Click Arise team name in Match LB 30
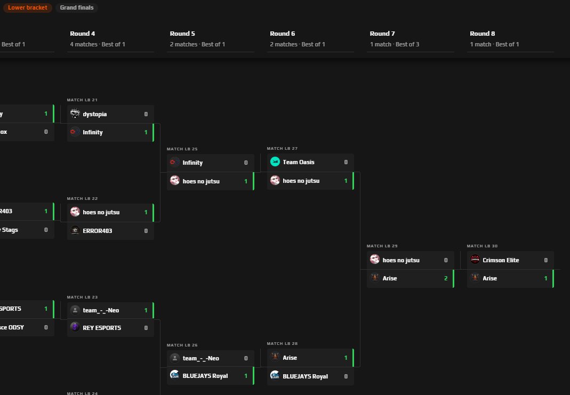Image resolution: width=570 pixels, height=395 pixels. point(489,278)
